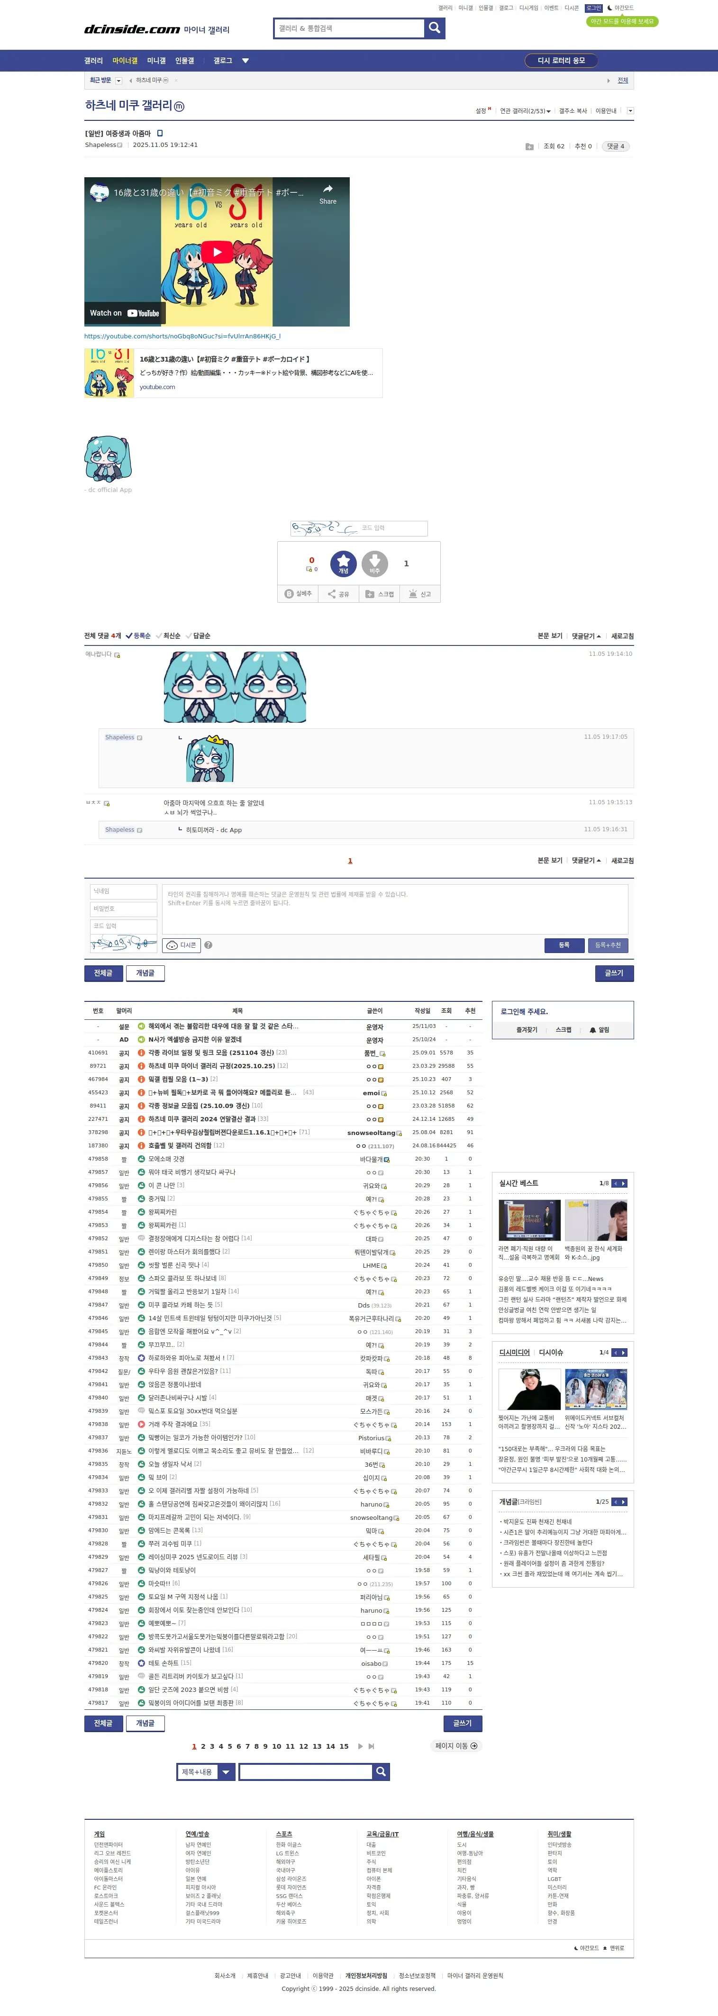Go to page 2 in pagination

click(203, 1746)
